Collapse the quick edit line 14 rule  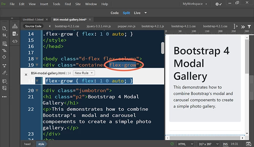(x=37, y=81)
